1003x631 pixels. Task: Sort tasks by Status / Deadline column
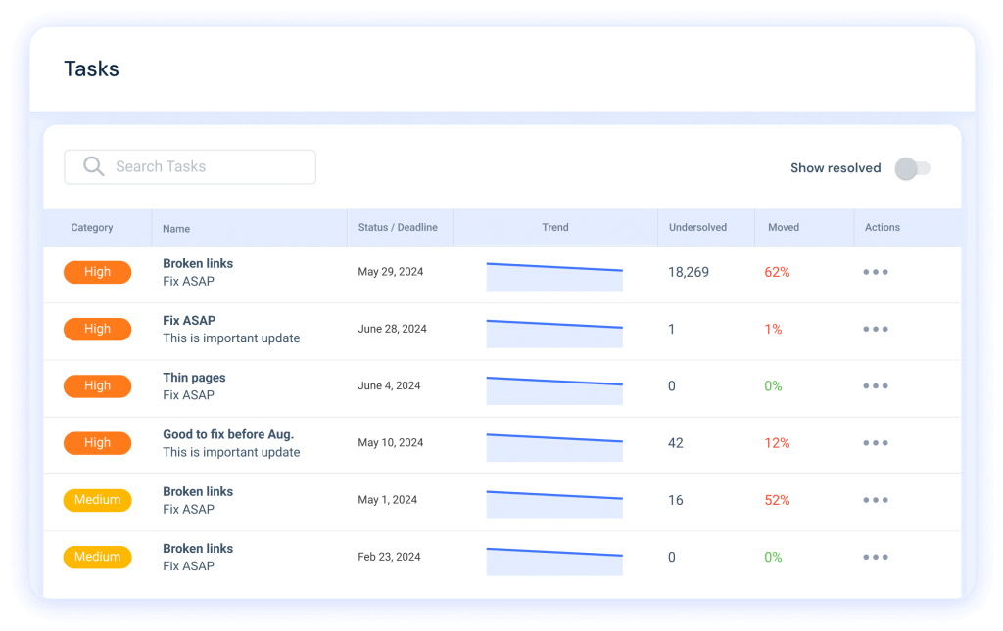[400, 227]
